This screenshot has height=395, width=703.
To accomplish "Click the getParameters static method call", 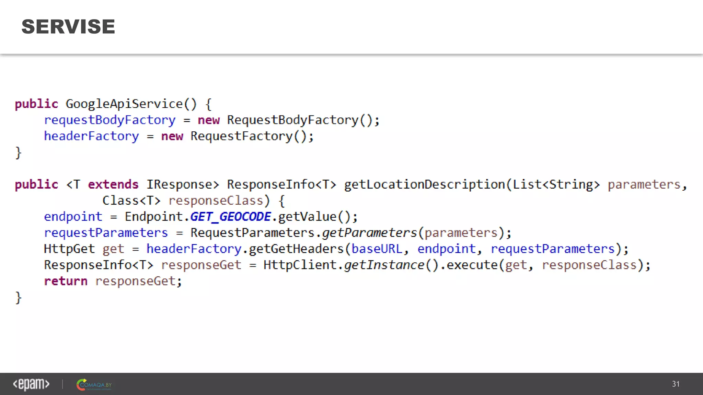I will pyautogui.click(x=369, y=233).
